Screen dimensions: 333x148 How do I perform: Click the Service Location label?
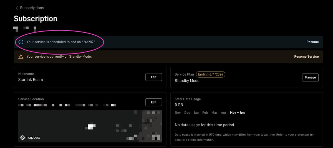31,99
